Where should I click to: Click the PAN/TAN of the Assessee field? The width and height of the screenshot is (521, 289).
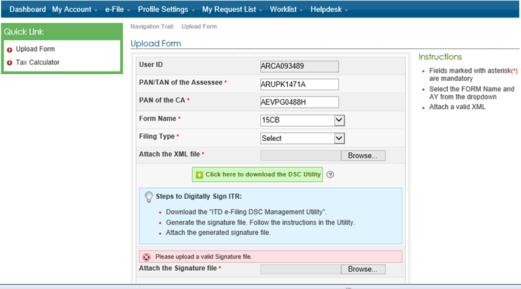tap(299, 84)
